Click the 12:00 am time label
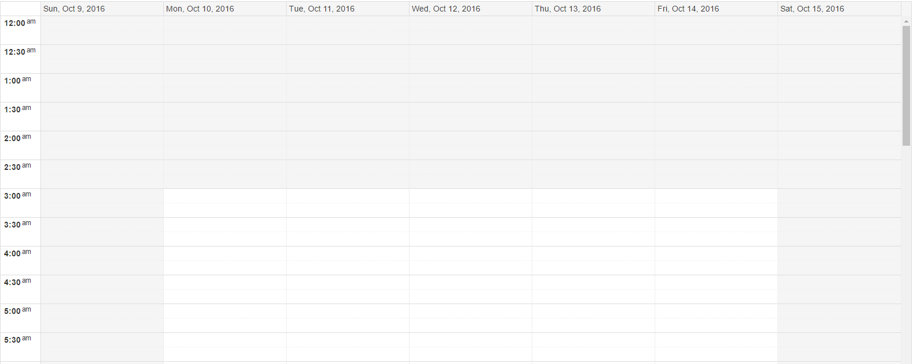The height and width of the screenshot is (364, 917). tap(20, 23)
